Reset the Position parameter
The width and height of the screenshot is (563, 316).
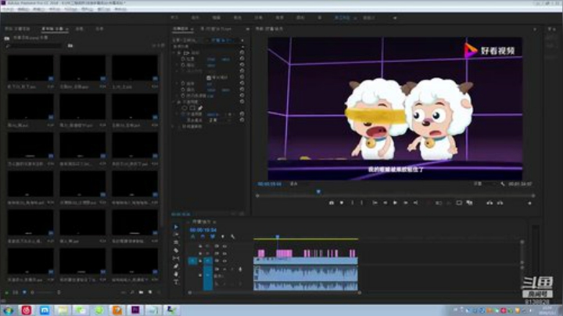coord(242,59)
